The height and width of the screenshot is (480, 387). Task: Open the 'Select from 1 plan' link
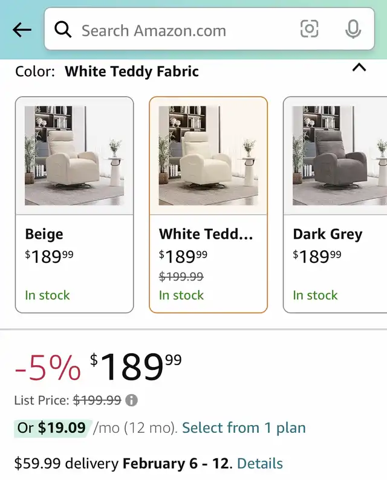244,428
